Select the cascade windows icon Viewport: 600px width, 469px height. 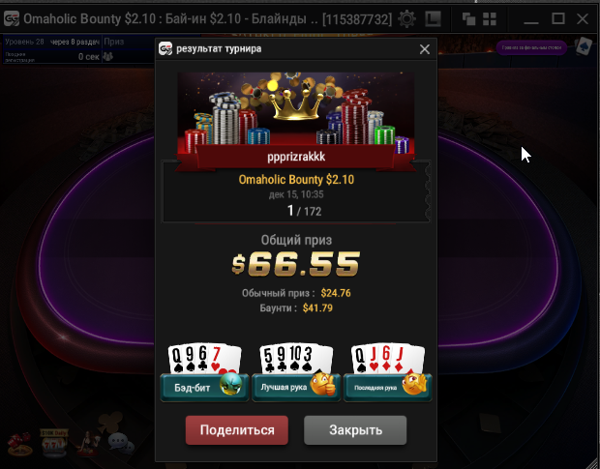(x=468, y=18)
